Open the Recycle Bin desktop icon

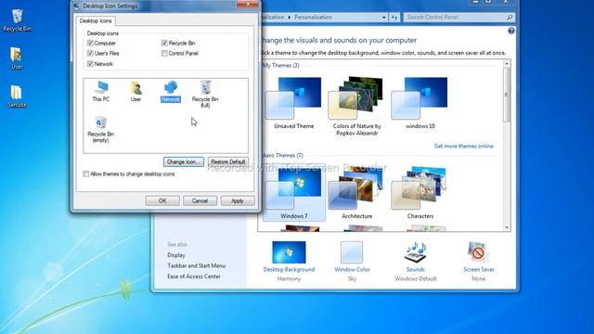(17, 20)
